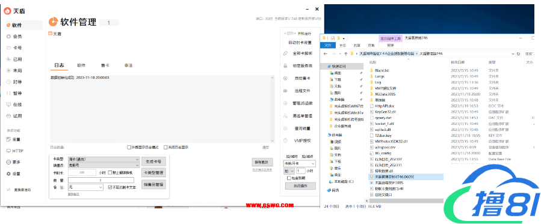Enable 外部显示日志模式 checkbox

(129, 147)
